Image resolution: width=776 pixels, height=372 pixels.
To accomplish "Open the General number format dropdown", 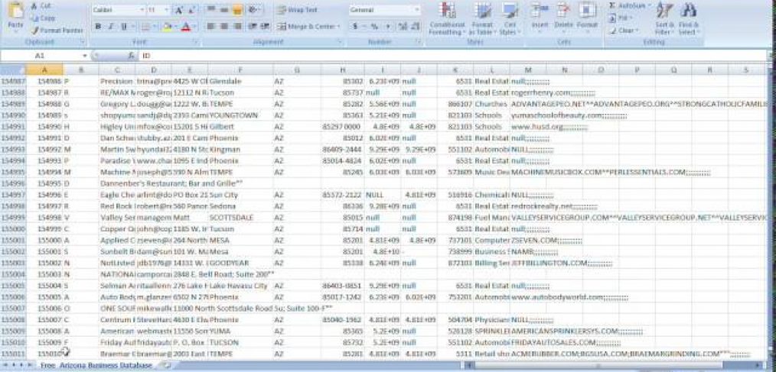I will pyautogui.click(x=417, y=10).
